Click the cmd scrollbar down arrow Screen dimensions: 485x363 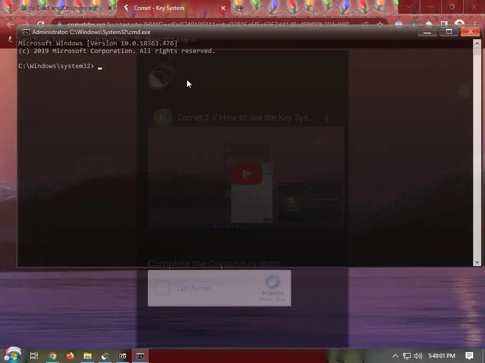coord(477,262)
